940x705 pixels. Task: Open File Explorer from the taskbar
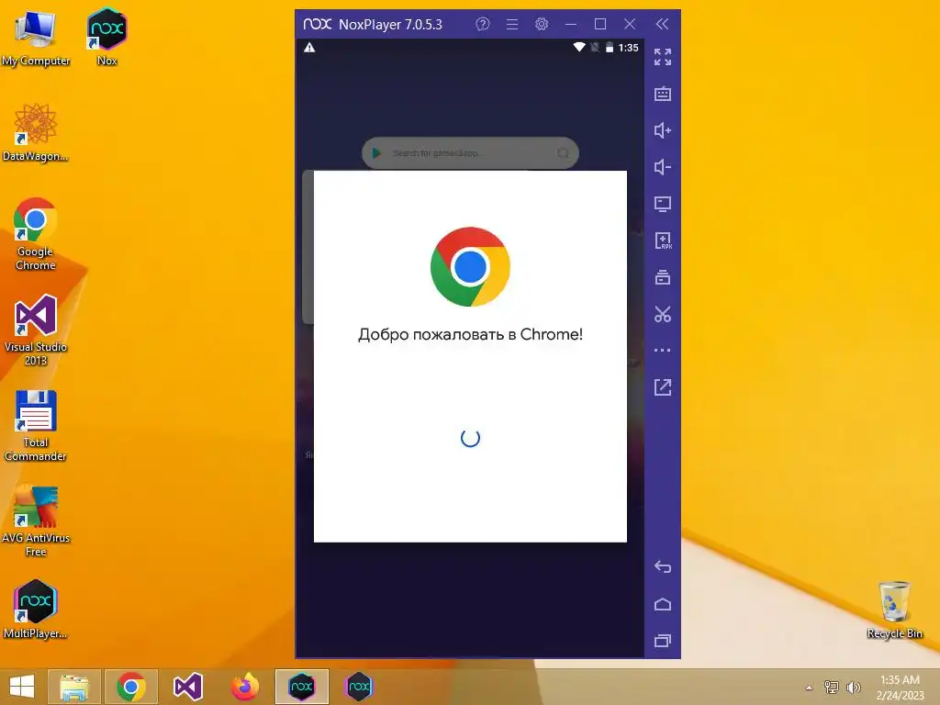(x=73, y=687)
